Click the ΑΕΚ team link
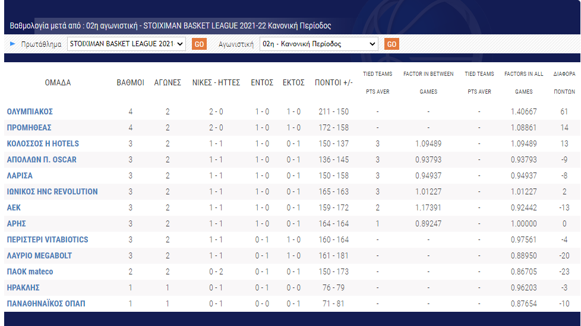Screen dimensions: 581x326 pos(14,207)
